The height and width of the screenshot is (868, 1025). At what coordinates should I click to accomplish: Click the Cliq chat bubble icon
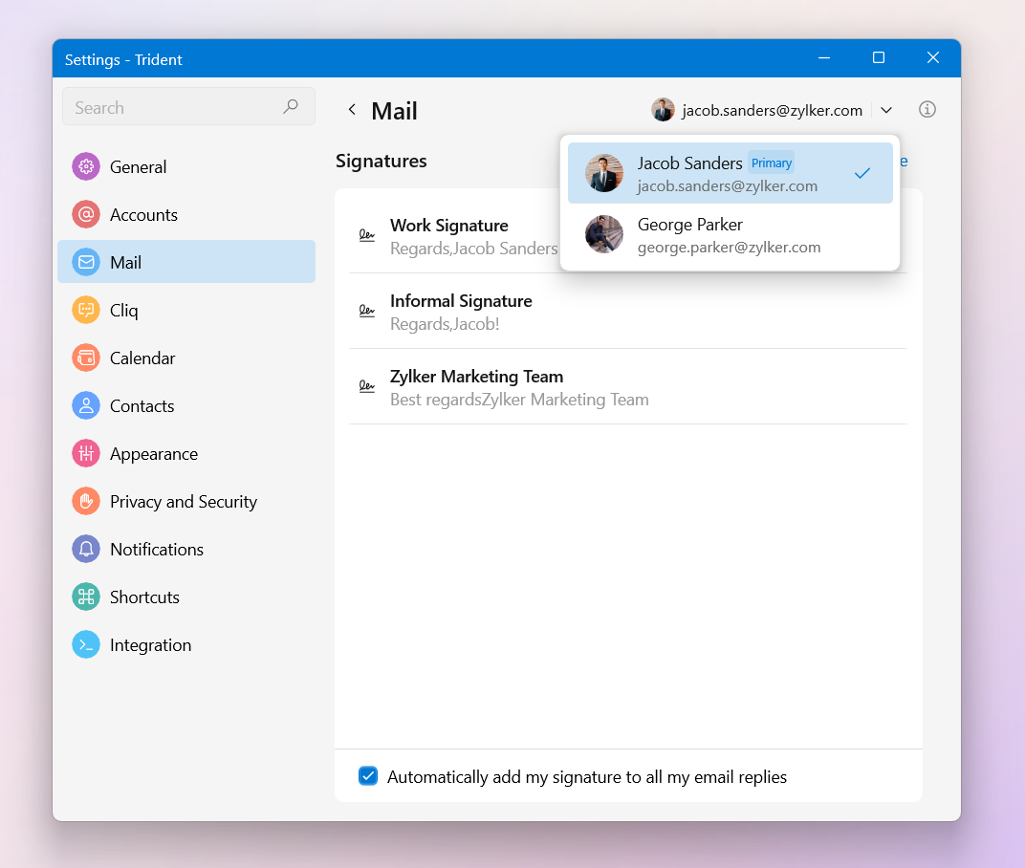coord(86,310)
